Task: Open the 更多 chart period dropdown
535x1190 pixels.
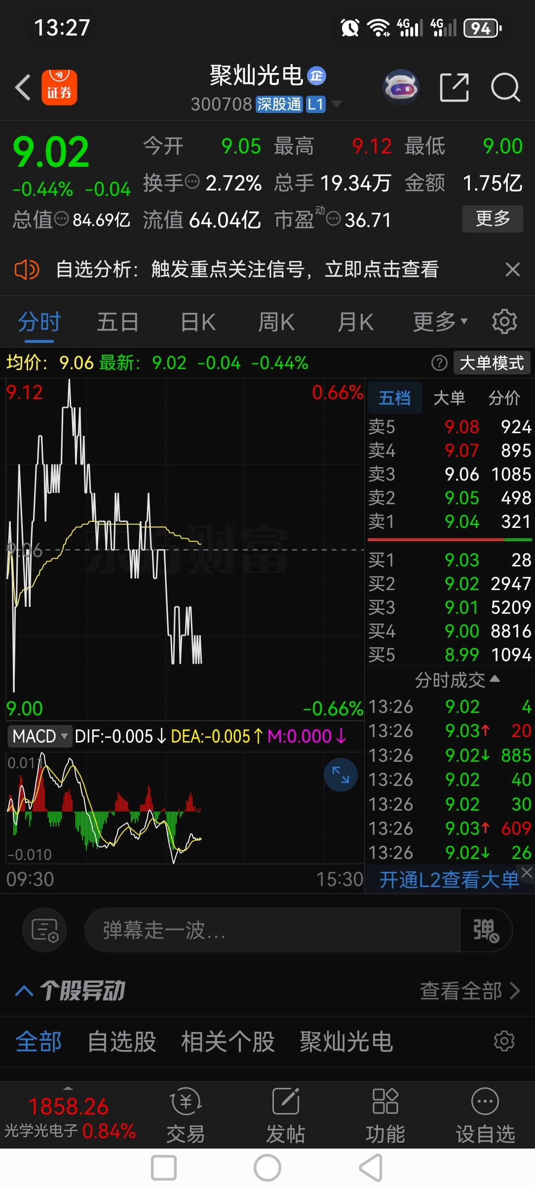Action: click(x=440, y=322)
